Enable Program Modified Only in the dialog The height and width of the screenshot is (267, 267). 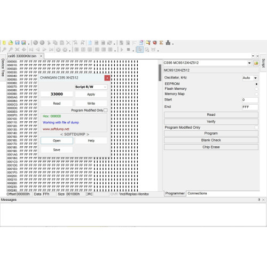(x=105, y=111)
